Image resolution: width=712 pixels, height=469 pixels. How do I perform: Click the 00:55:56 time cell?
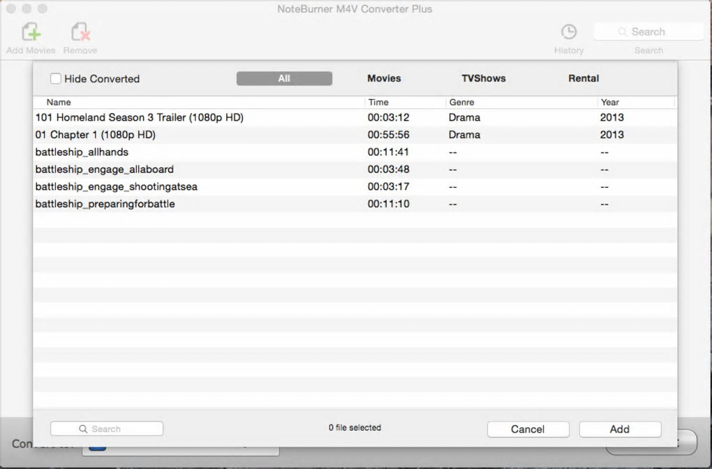click(x=389, y=135)
